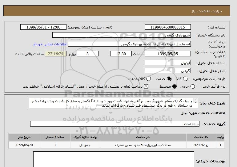The height and width of the screenshot is (167, 237).
Task: Click the remaining time countdown 23:16:24
Action: [x=56, y=54]
